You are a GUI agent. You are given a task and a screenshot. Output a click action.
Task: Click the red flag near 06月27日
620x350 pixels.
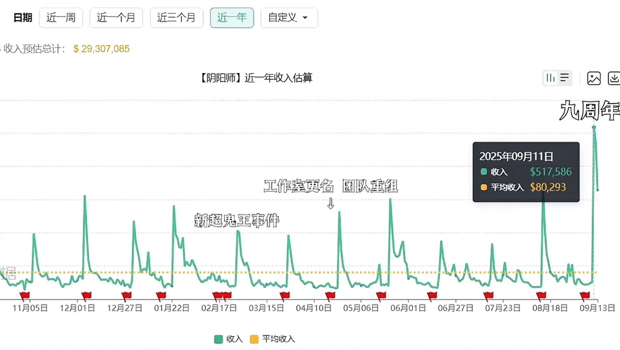432,296
